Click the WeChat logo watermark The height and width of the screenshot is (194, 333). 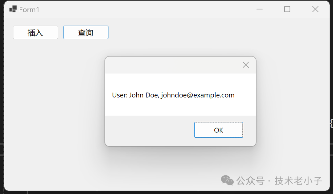click(x=227, y=180)
